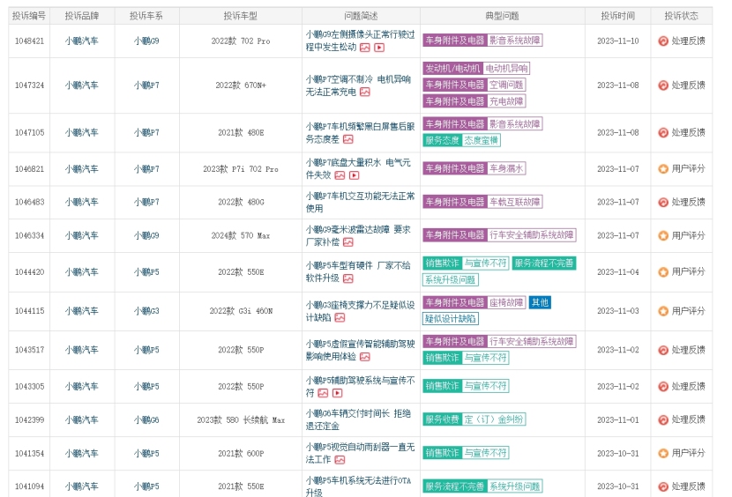Image resolution: width=732 pixels, height=497 pixels.
Task: Click orange 用户评分 status icon for 1046334
Action: (x=663, y=235)
